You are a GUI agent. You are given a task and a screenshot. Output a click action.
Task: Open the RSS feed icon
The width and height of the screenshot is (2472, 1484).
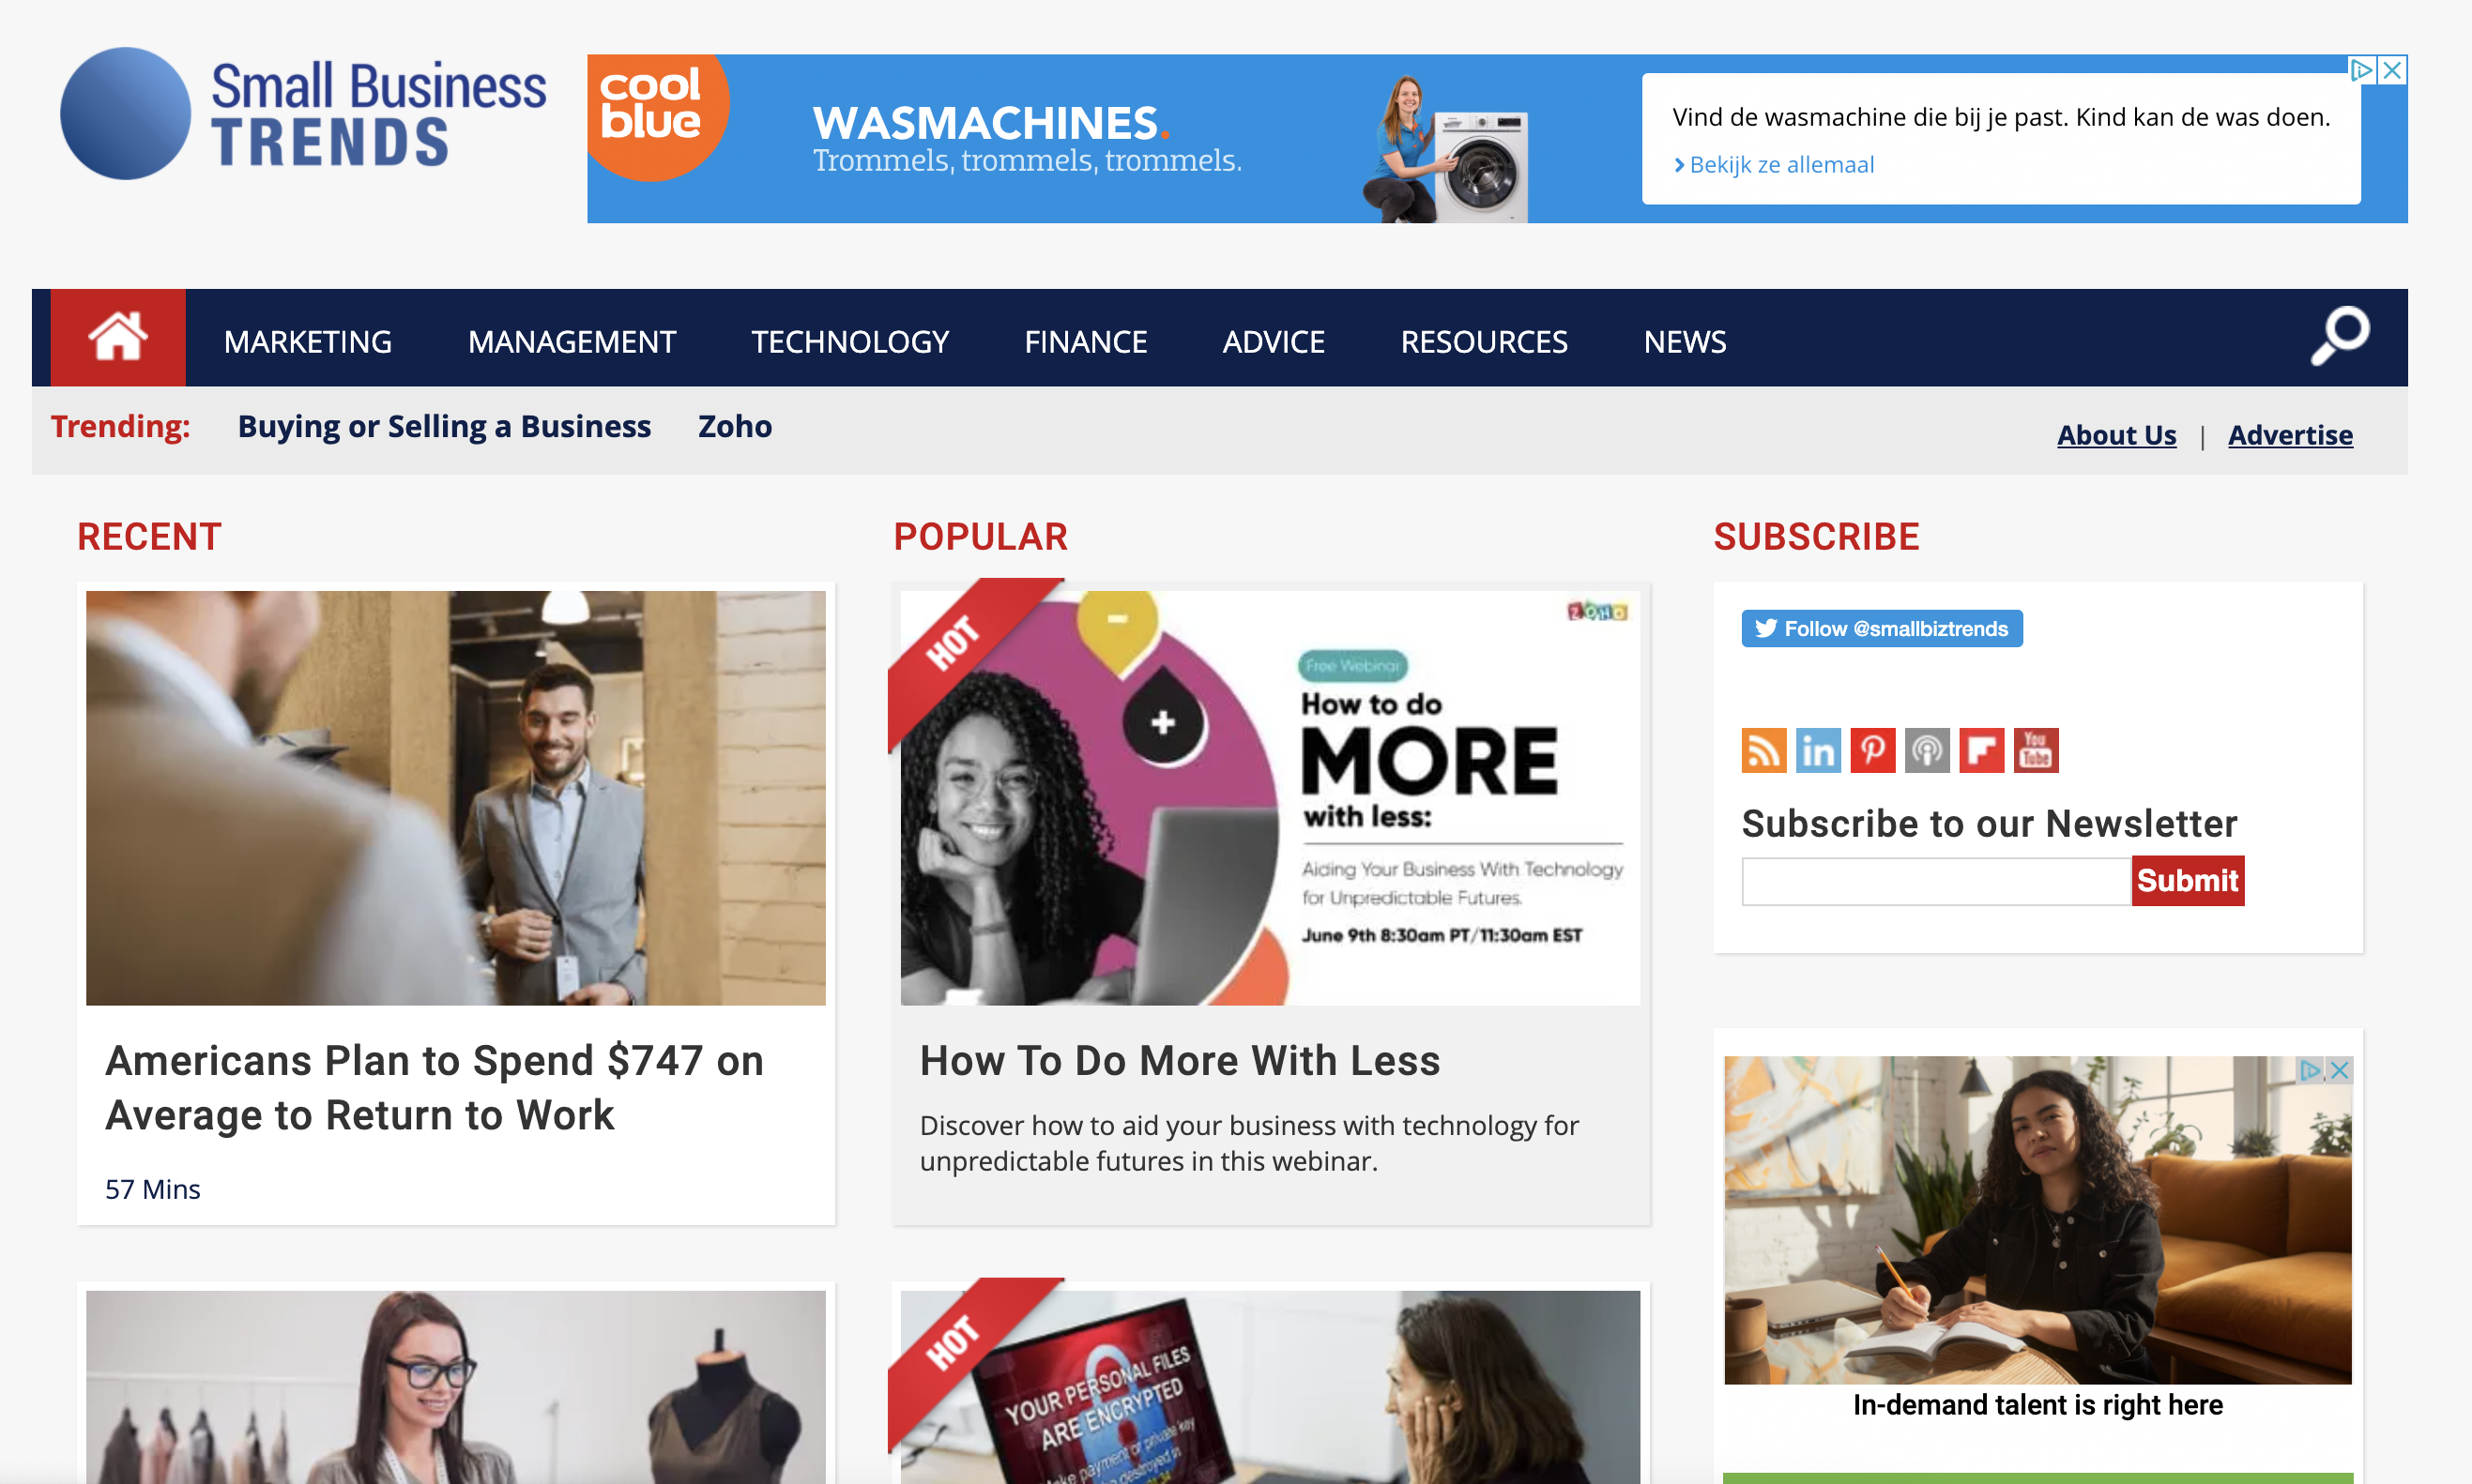1763,750
